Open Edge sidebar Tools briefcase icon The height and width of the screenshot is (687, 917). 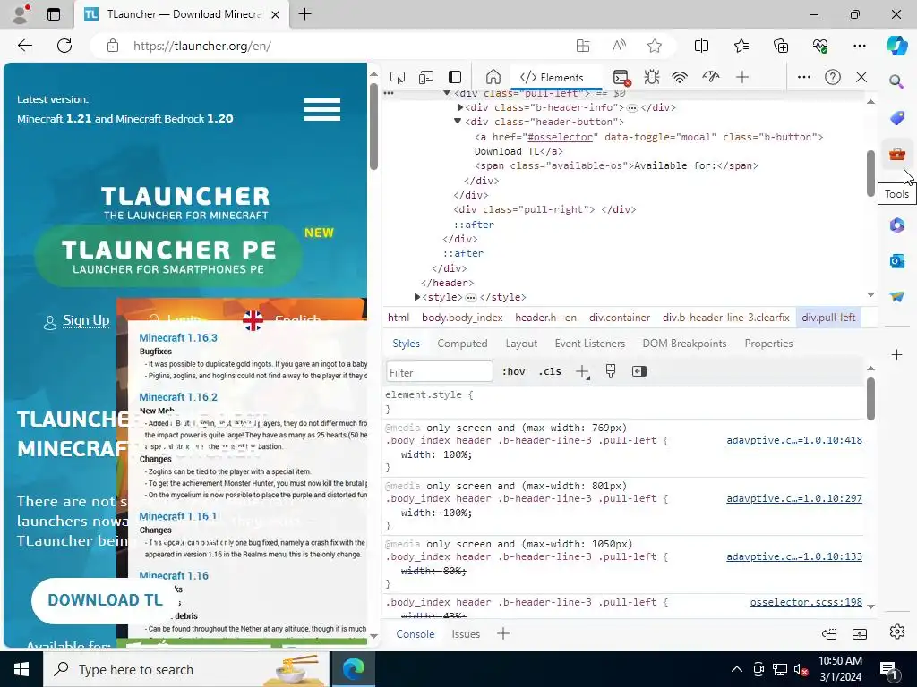(x=896, y=154)
